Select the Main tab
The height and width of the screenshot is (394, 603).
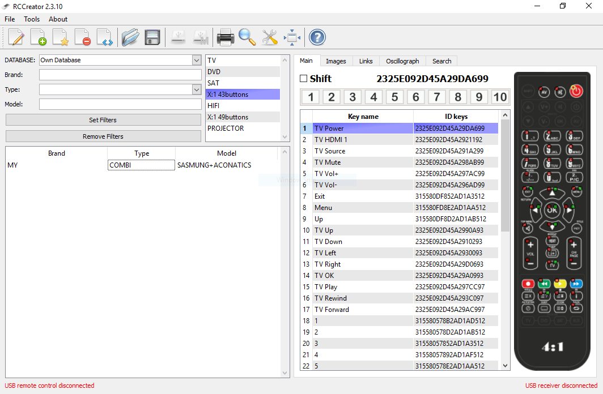[306, 61]
